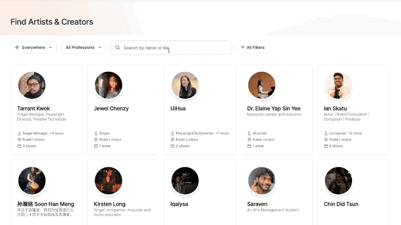Select Chin Did Tsun's profile picture

339,181
